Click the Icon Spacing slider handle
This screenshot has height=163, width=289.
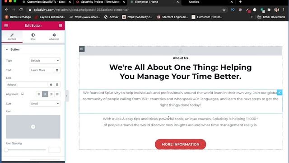click(6, 150)
